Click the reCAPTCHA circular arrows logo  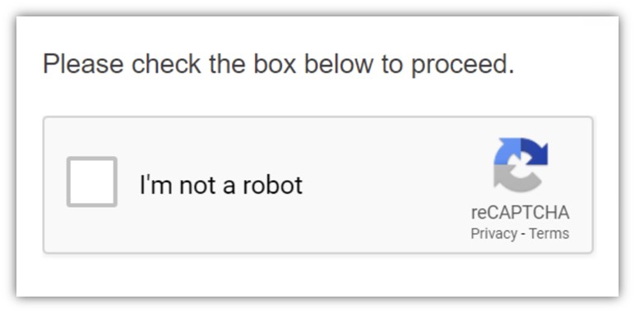(521, 164)
